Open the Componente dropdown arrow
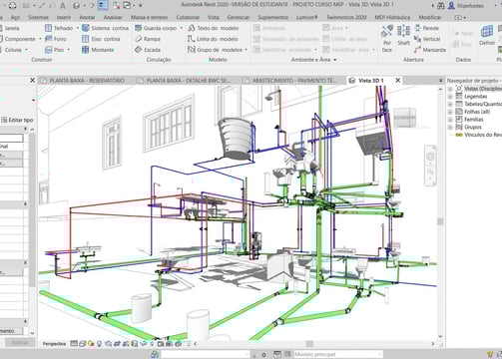 (40, 39)
